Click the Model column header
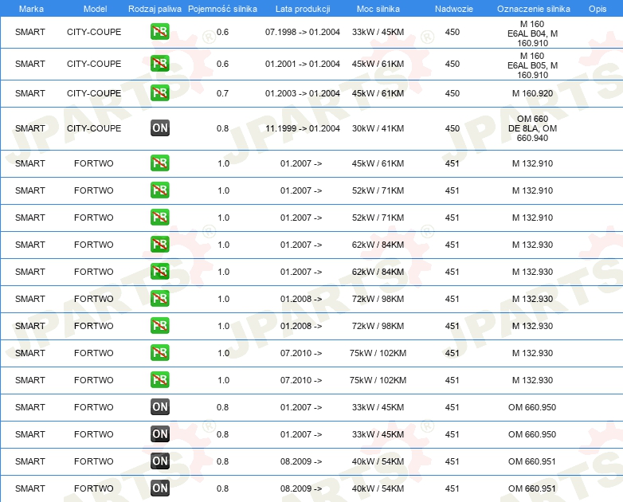 point(95,9)
